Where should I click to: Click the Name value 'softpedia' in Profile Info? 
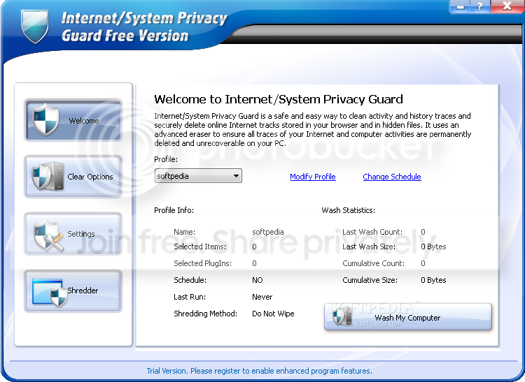(x=268, y=232)
